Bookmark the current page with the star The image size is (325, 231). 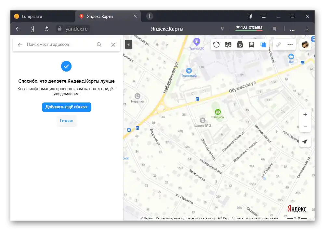275,29
